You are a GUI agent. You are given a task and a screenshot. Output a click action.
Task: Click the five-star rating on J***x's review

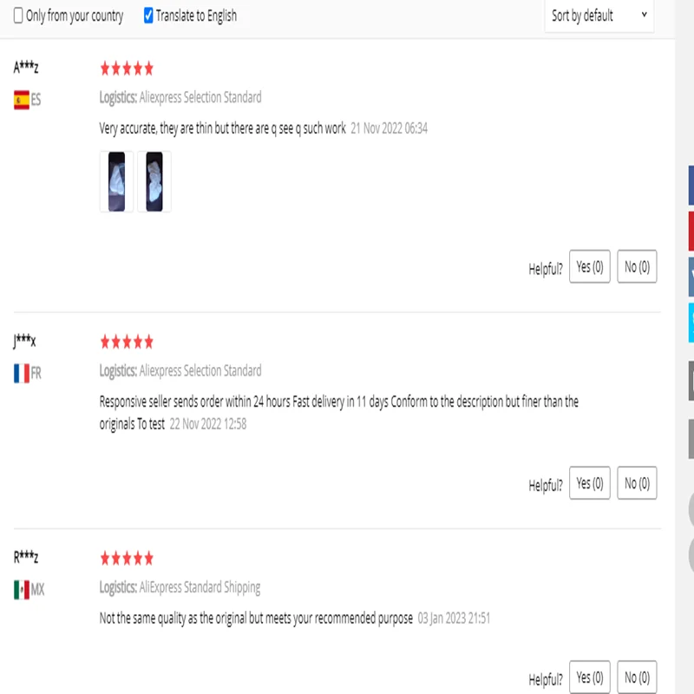point(127,342)
